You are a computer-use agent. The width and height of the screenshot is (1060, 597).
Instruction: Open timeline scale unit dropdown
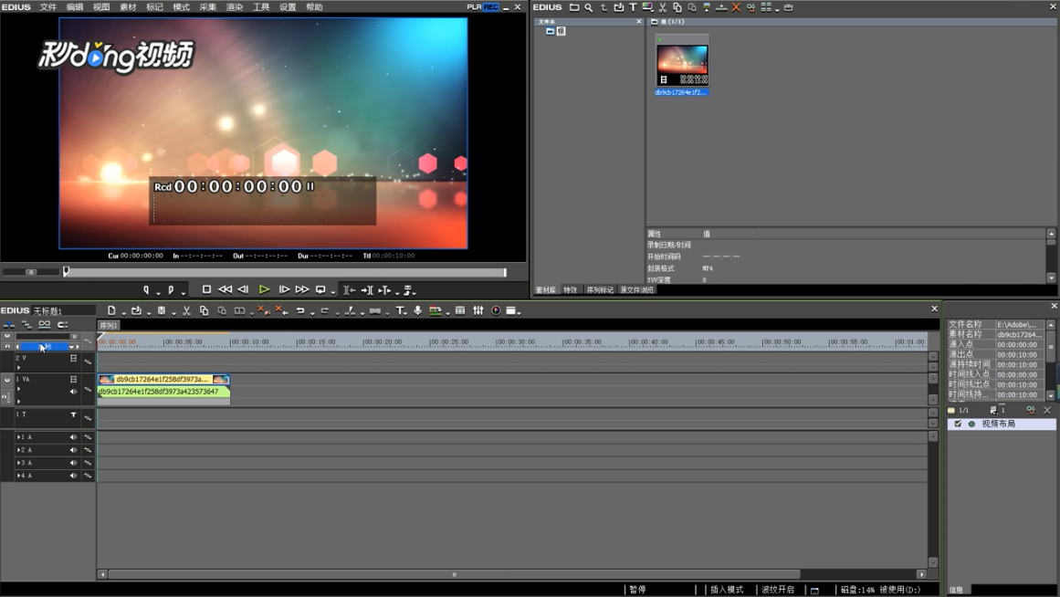[x=71, y=347]
